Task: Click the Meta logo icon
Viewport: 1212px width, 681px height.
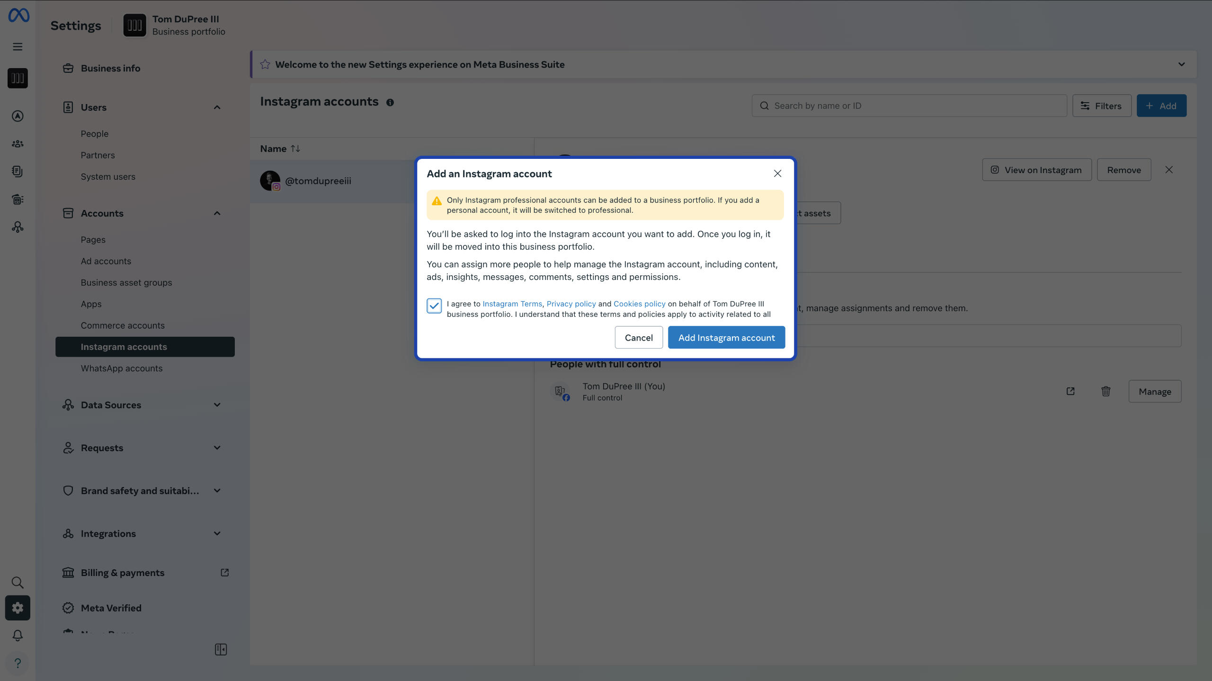Action: tap(18, 15)
